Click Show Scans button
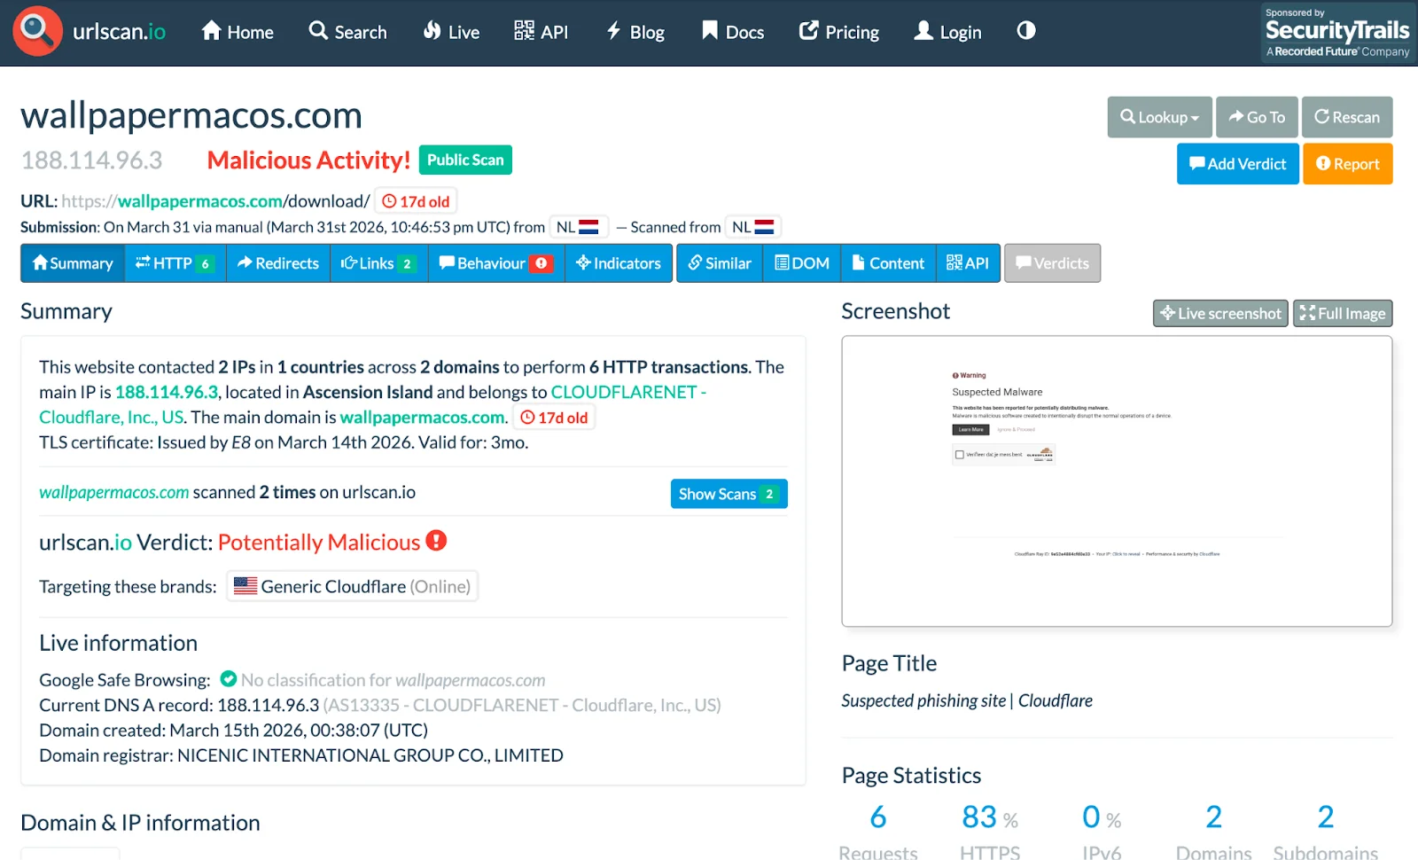The image size is (1418, 860). point(728,494)
